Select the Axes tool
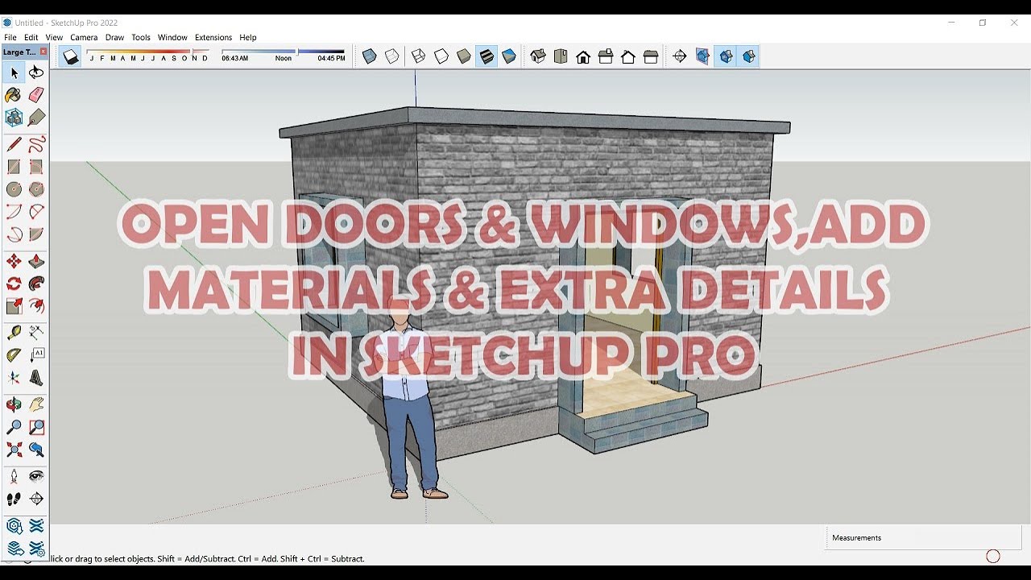This screenshot has width=1031, height=580. pyautogui.click(x=14, y=378)
